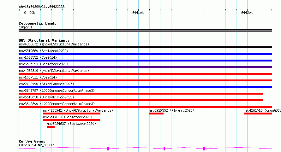Screen dimensions: 281x152
Task: Select the Cytogenetic Bands track title
Action: (38, 23)
